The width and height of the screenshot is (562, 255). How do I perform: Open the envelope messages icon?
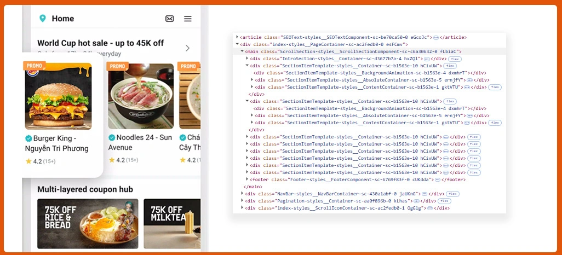point(170,19)
